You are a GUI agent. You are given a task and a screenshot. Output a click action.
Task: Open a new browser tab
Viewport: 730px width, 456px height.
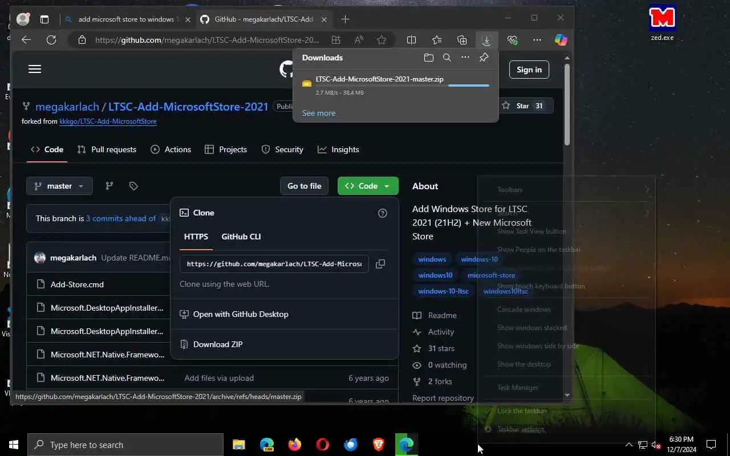[x=345, y=19]
